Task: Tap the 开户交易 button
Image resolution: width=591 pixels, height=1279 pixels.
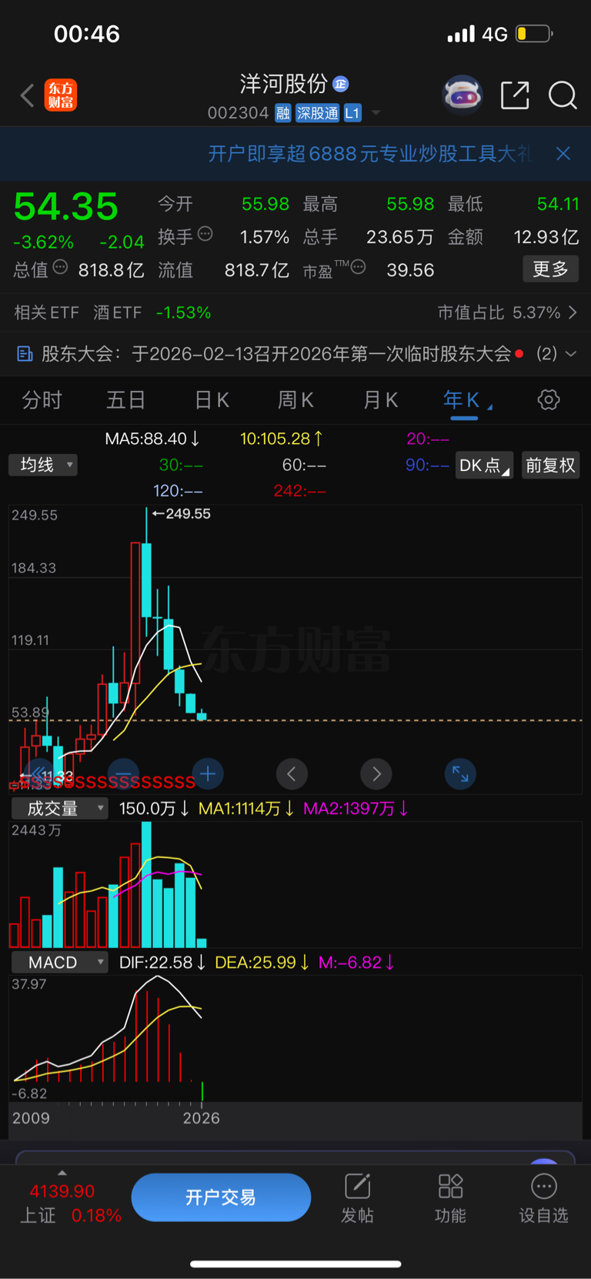Action: click(x=221, y=1197)
